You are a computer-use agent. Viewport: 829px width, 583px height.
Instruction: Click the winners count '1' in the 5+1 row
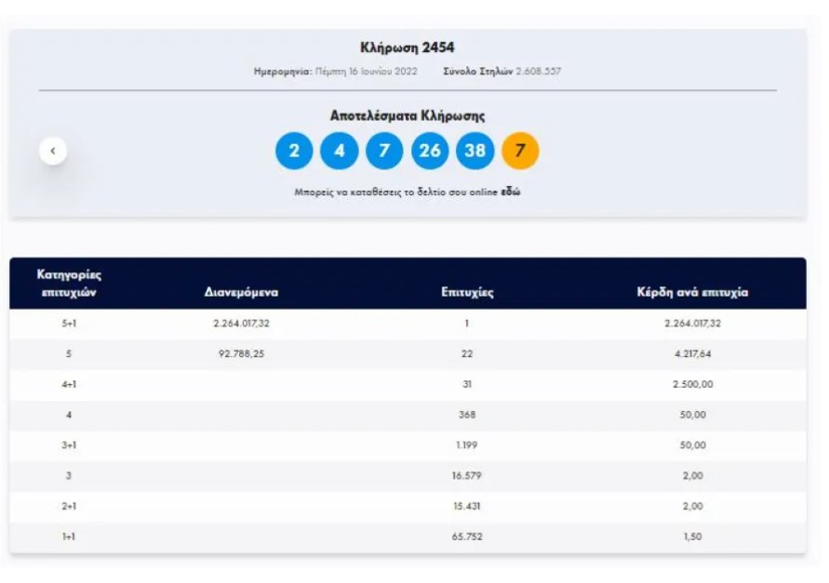click(466, 324)
